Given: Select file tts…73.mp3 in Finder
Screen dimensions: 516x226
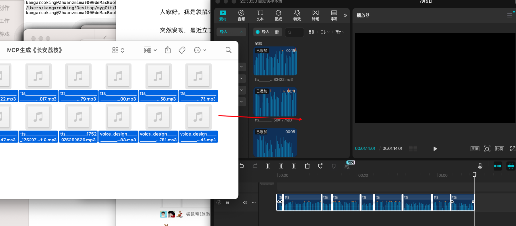Looking at the screenshot, I should tap(198, 83).
